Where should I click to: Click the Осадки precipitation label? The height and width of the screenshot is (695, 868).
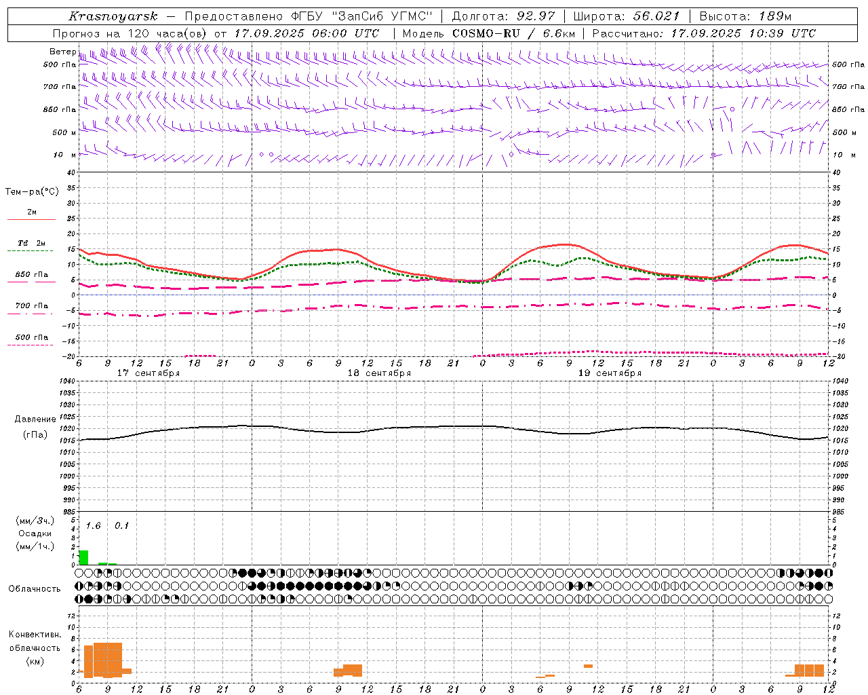pos(35,533)
